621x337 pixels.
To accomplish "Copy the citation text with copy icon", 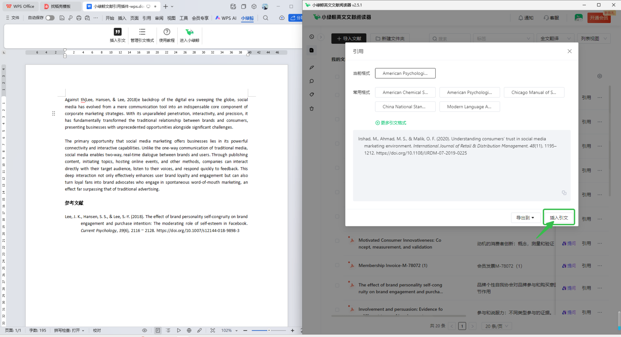I will coord(564,193).
